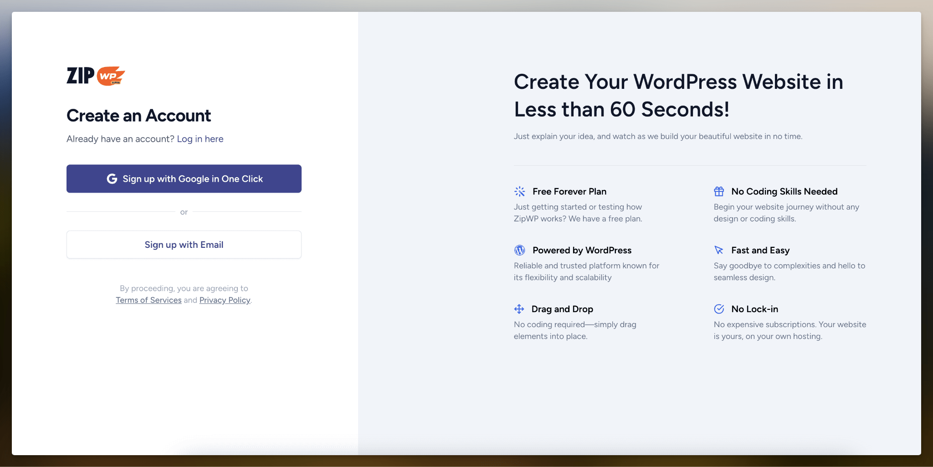Click 'No coding required' description
This screenshot has height=467, width=933.
pyautogui.click(x=575, y=330)
